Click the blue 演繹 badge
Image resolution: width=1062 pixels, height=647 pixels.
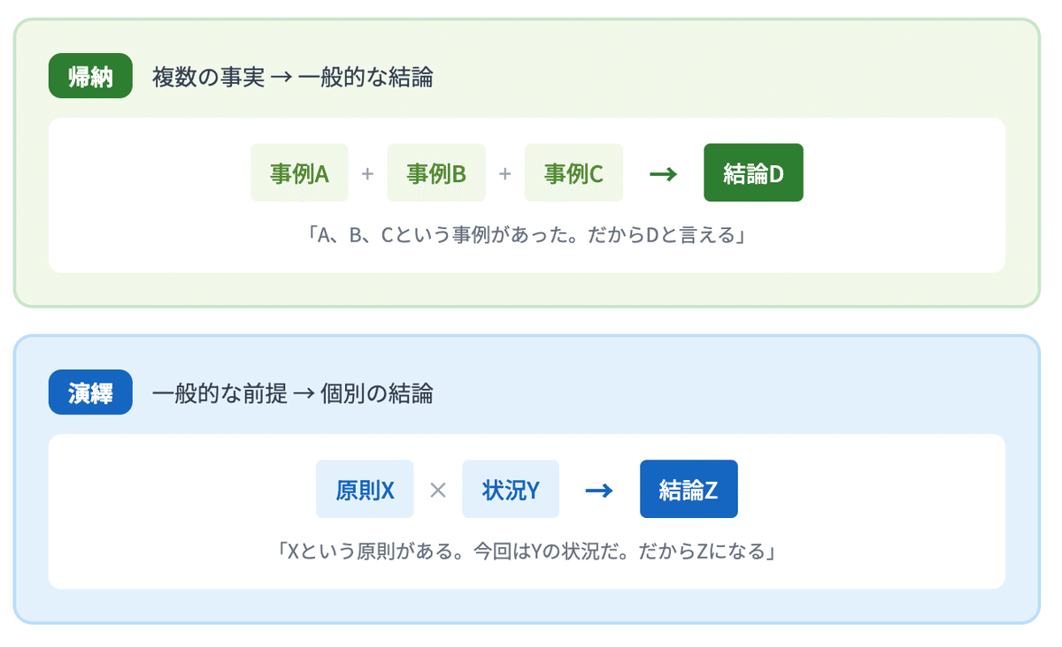pos(90,392)
